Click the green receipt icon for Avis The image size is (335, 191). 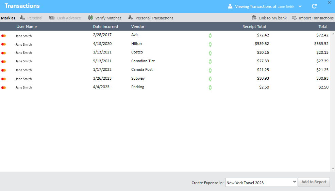(210, 35)
